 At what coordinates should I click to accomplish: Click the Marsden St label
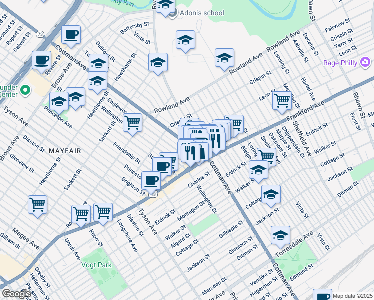click(214, 286)
